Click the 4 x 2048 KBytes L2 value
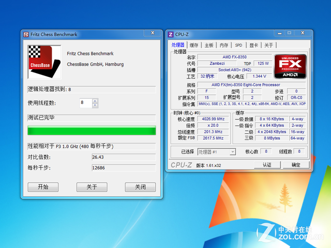Viewport: 331px width, 248px height. pos(272,132)
